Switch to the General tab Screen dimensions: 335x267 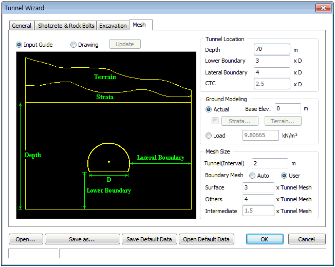(x=22, y=26)
